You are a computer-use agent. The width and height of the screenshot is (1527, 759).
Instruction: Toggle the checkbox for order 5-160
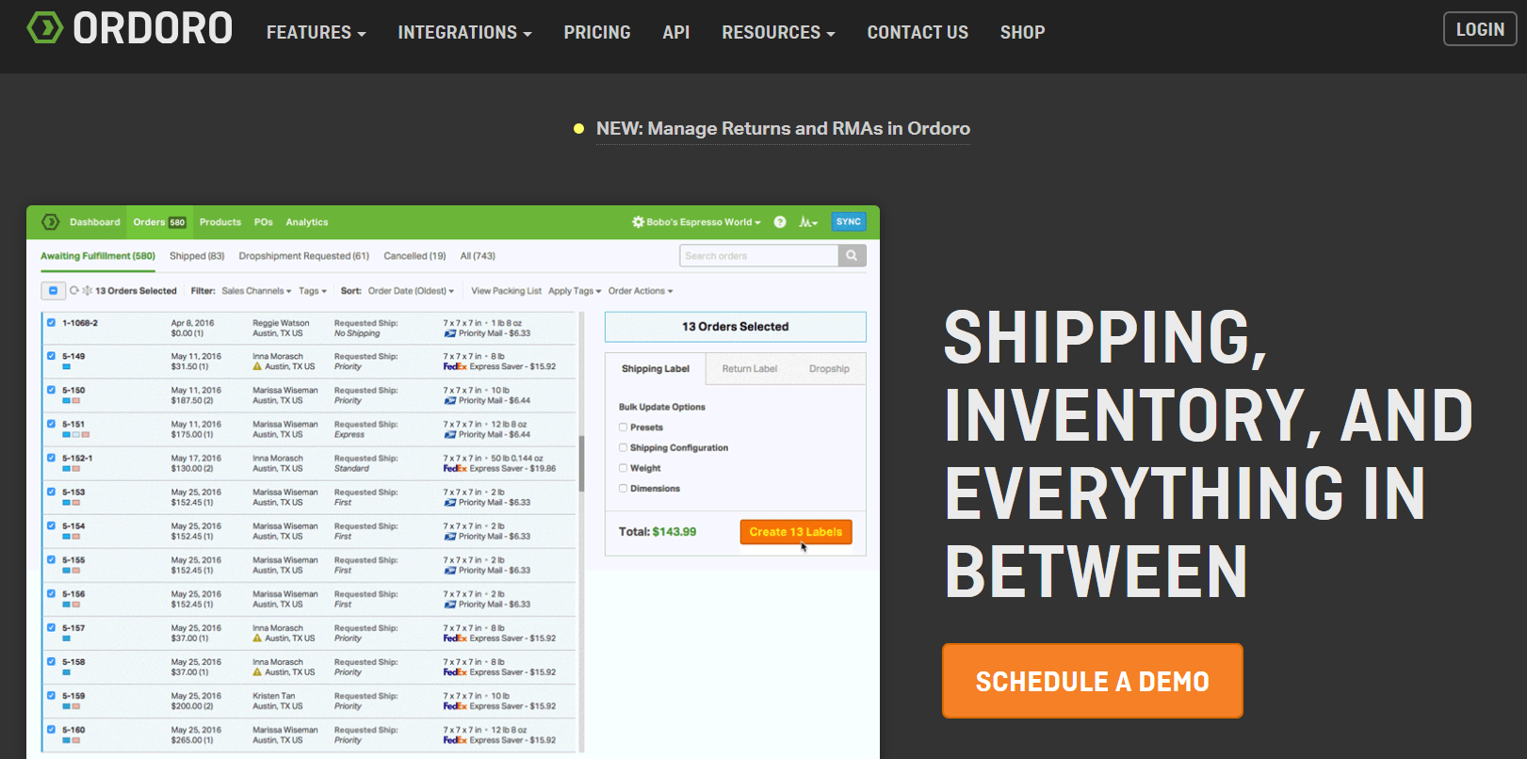tap(51, 729)
